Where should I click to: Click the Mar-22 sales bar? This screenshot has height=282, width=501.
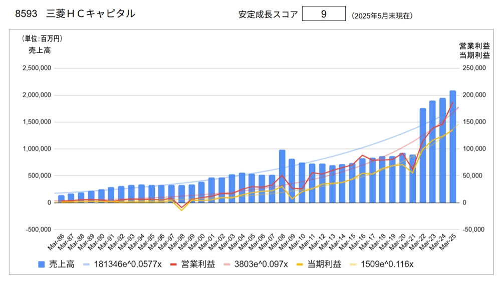tap(423, 155)
